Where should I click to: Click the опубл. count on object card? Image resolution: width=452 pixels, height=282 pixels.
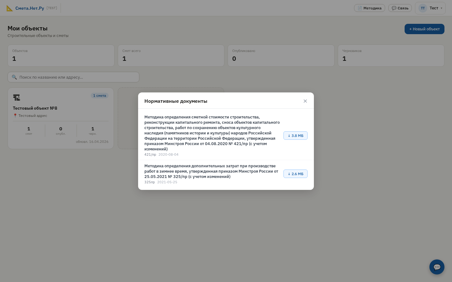61,131
